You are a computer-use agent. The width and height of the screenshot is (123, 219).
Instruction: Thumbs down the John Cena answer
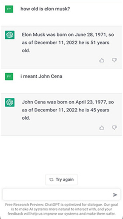click(x=114, y=128)
